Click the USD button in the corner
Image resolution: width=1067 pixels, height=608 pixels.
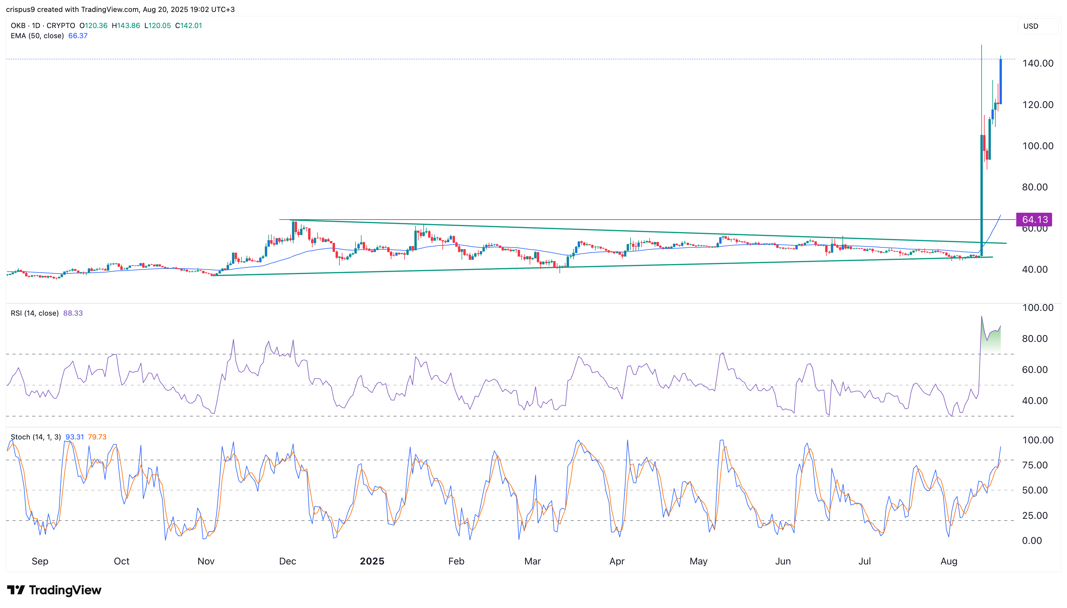click(x=1030, y=26)
